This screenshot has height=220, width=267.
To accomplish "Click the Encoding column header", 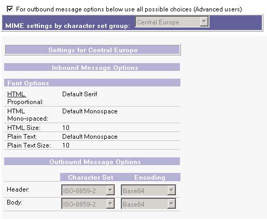I will [x=150, y=177].
